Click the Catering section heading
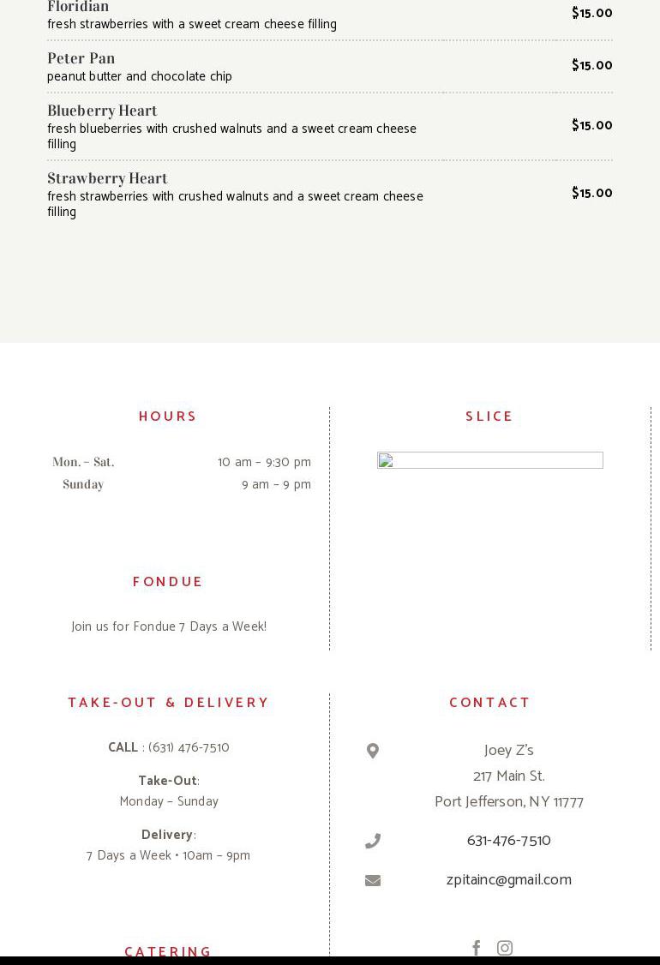This screenshot has height=965, width=660. coord(168,951)
